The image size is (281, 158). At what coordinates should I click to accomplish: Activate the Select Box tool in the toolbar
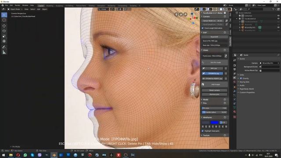pos(4,15)
